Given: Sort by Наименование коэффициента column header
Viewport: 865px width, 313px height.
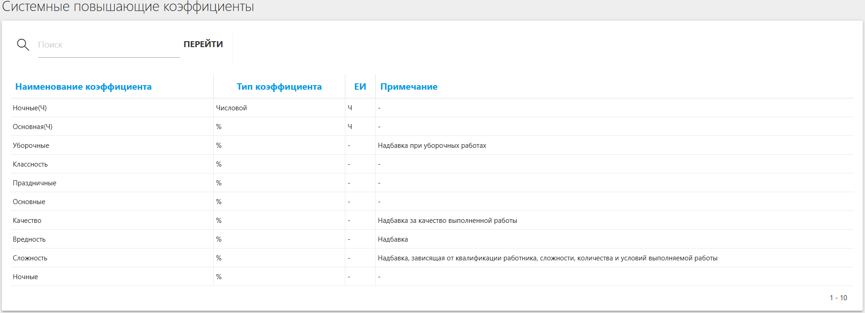Looking at the screenshot, I should click(x=83, y=86).
